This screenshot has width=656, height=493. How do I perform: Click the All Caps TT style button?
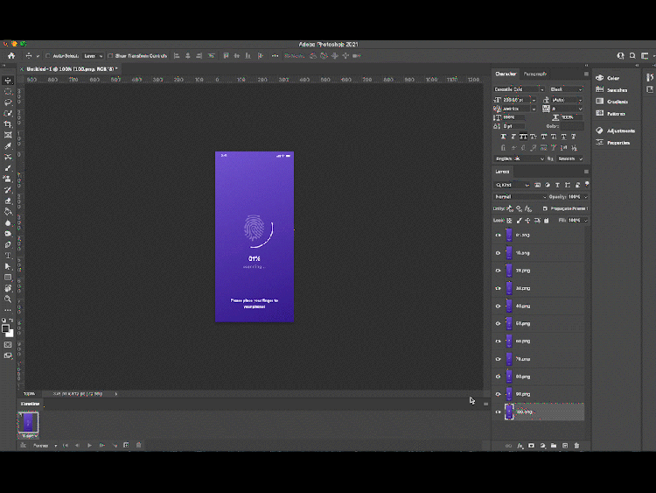(x=523, y=137)
